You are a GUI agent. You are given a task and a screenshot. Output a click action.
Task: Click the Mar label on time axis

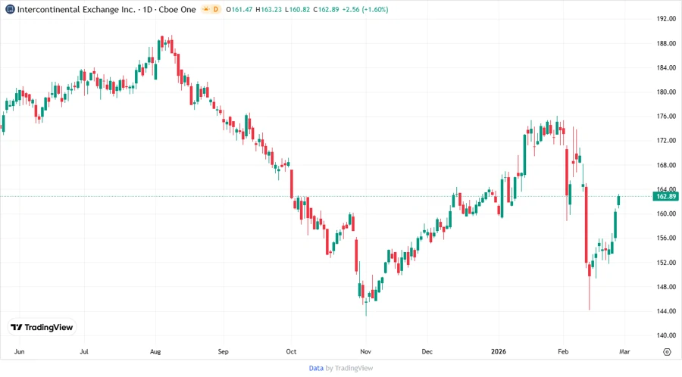coord(624,351)
